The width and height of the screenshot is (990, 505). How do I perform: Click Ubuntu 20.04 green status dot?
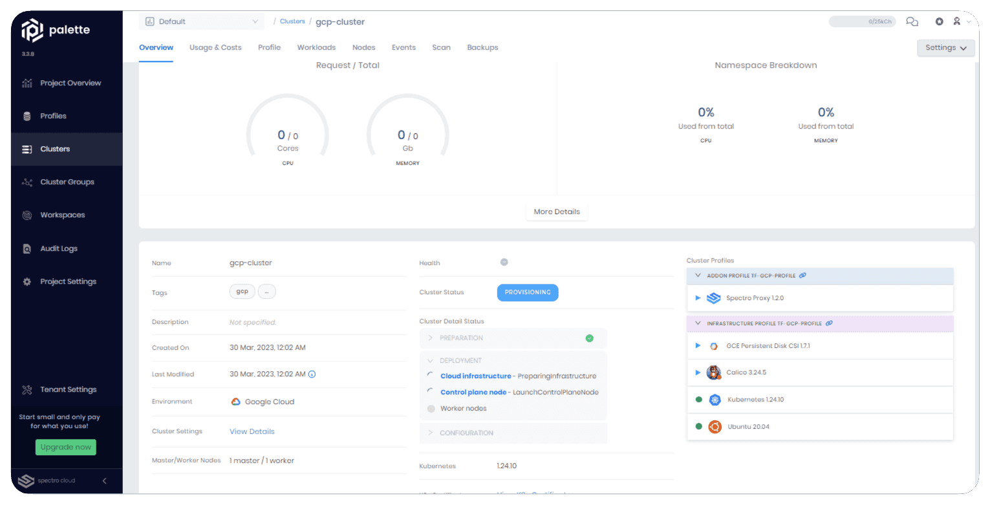tap(698, 427)
